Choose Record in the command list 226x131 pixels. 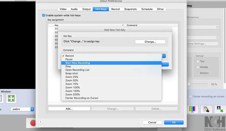(x=111, y=56)
